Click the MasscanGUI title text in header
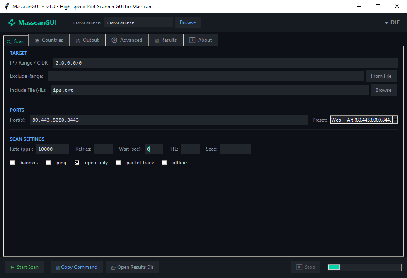The image size is (407, 278). [x=37, y=22]
